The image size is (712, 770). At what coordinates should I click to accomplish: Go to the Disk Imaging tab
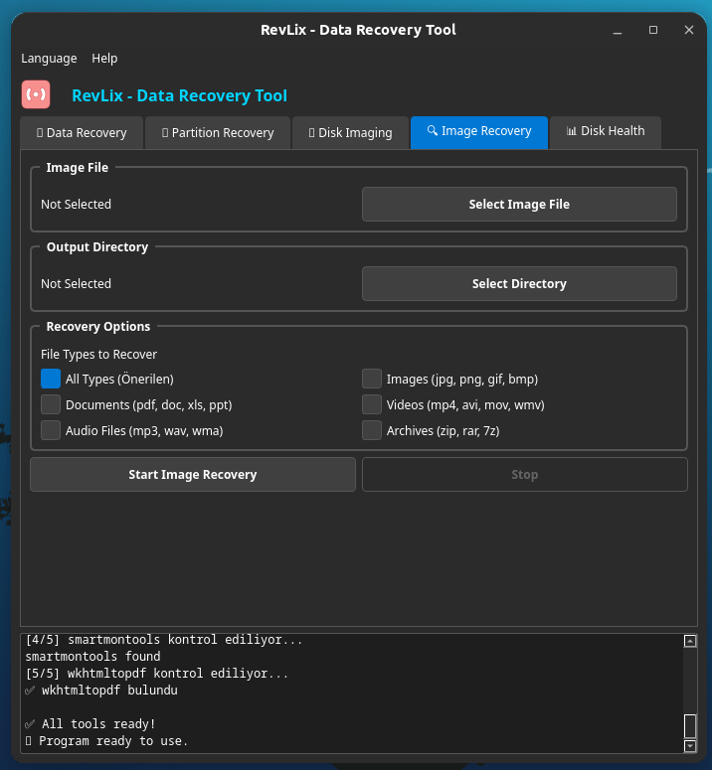click(x=350, y=132)
